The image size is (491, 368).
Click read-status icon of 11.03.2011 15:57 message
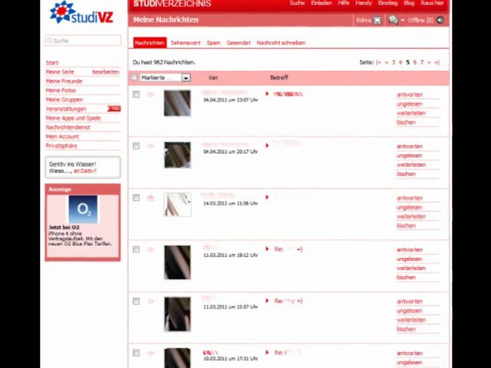coord(150,301)
